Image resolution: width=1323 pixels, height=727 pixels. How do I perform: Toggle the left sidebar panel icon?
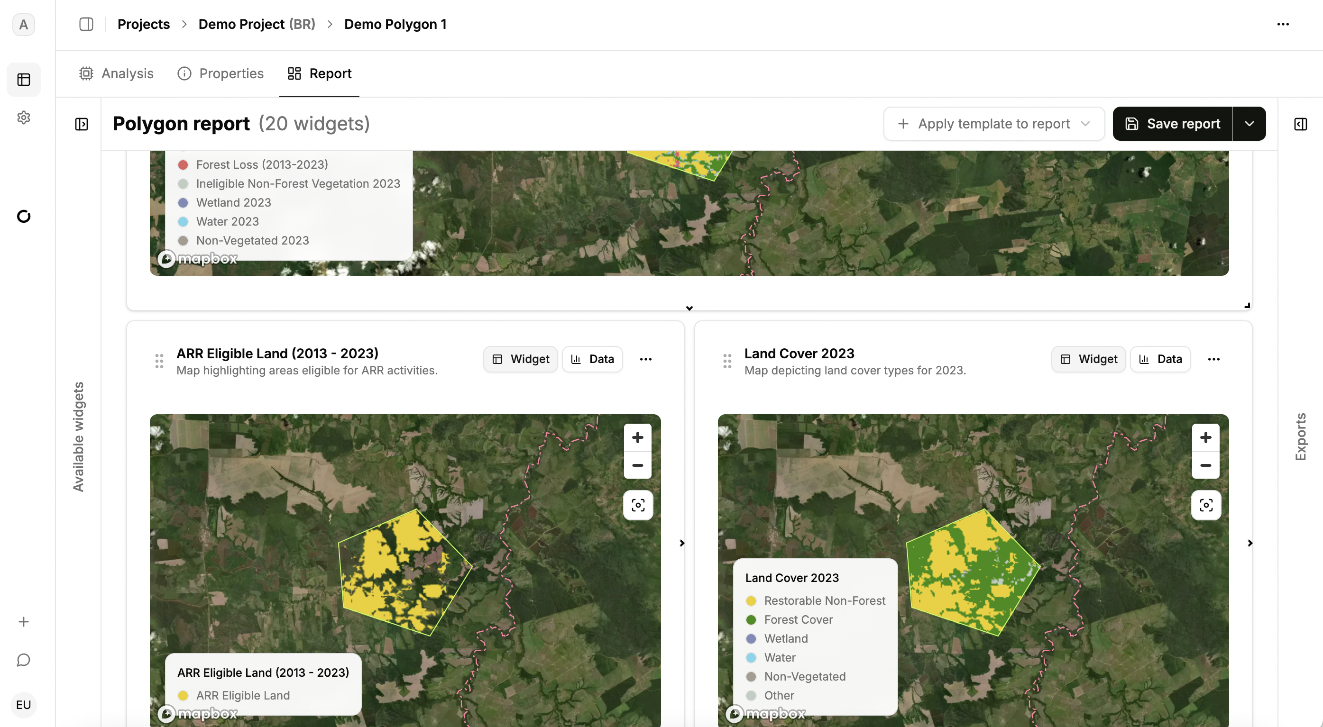(x=86, y=24)
